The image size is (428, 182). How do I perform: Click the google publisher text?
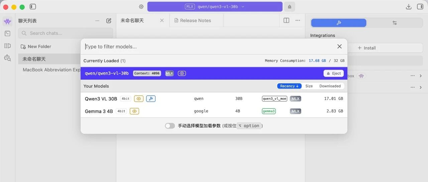(201, 111)
